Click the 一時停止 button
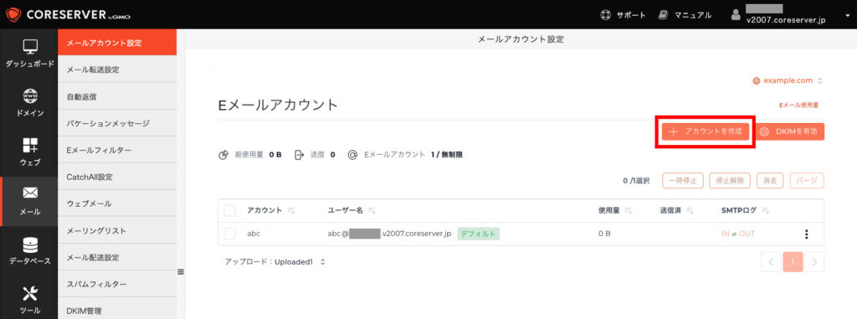 683,181
